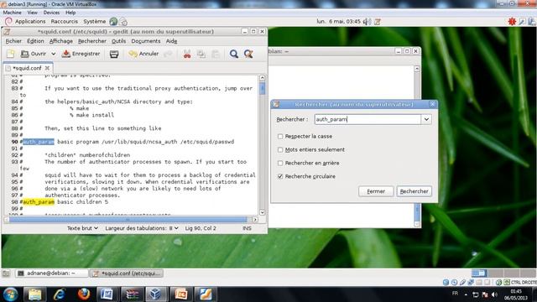
Task: Open VirtualBox Help menu
Action: coord(70,13)
